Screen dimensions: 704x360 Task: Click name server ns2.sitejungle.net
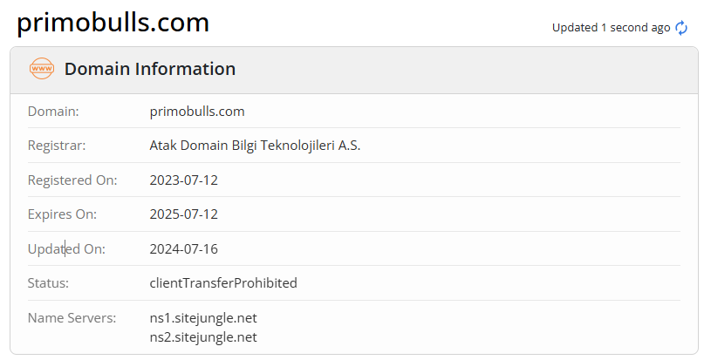point(203,336)
